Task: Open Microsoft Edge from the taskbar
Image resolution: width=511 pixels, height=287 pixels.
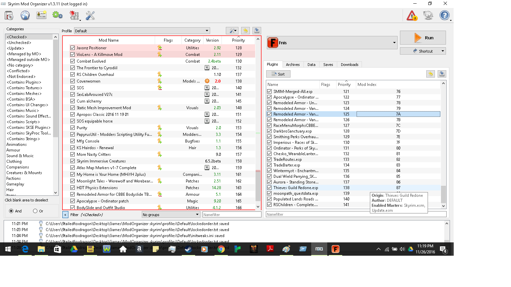Action: click(x=25, y=249)
